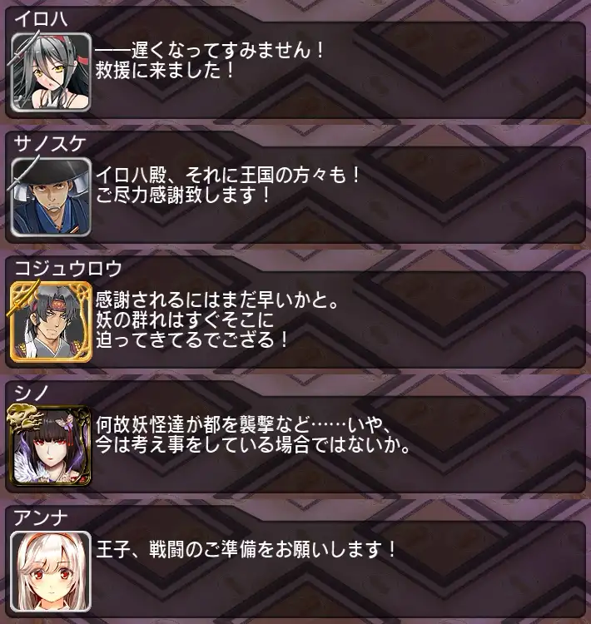Click the イロハ speaker name label
Screen dimensions: 591x624
41,18
